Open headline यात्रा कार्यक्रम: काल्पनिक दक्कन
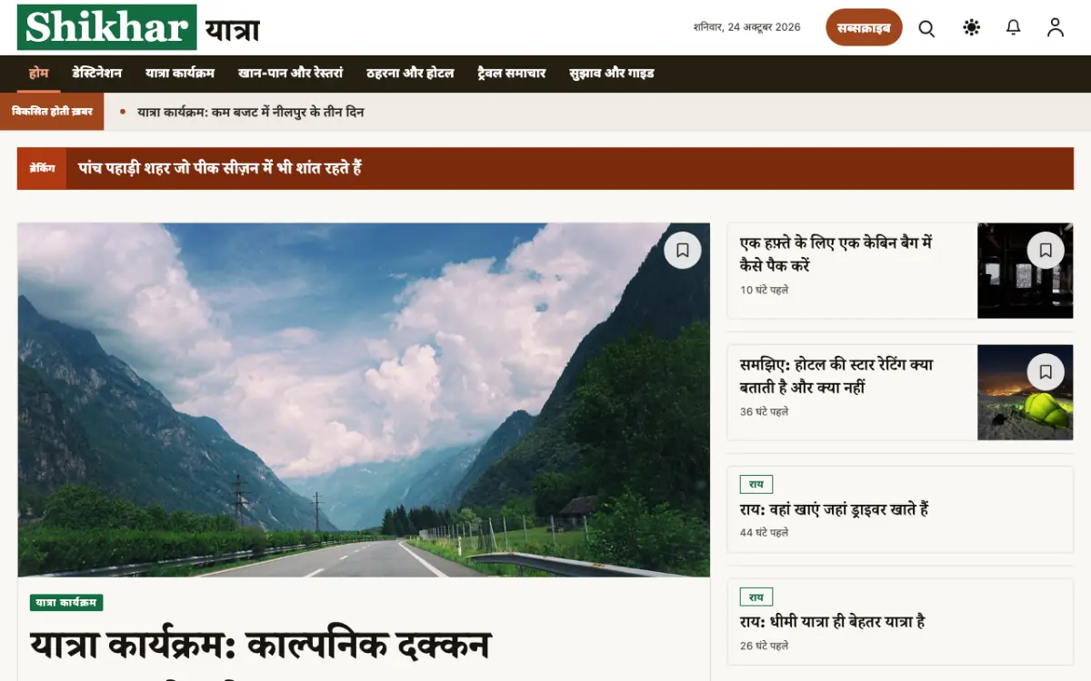Viewport: 1091px width, 681px height. tap(260, 645)
